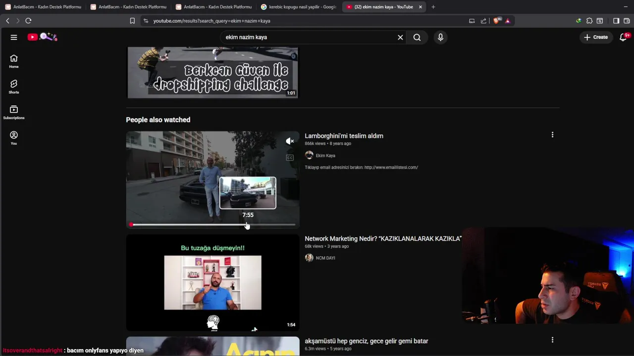The height and width of the screenshot is (356, 634).
Task: Open Shorts in the sidebar
Action: pyautogui.click(x=14, y=87)
